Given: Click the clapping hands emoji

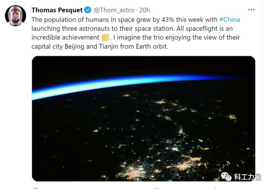Looking at the screenshot, I should point(105,38).
